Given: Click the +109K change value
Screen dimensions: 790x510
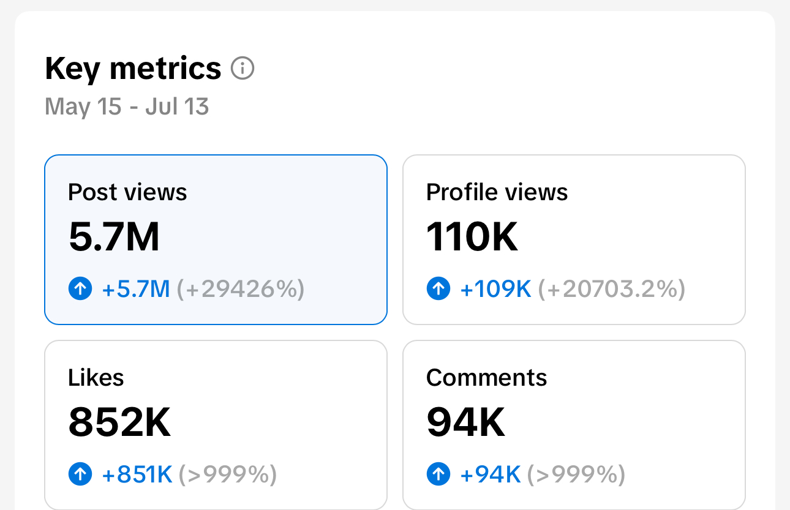Looking at the screenshot, I should click(495, 288).
